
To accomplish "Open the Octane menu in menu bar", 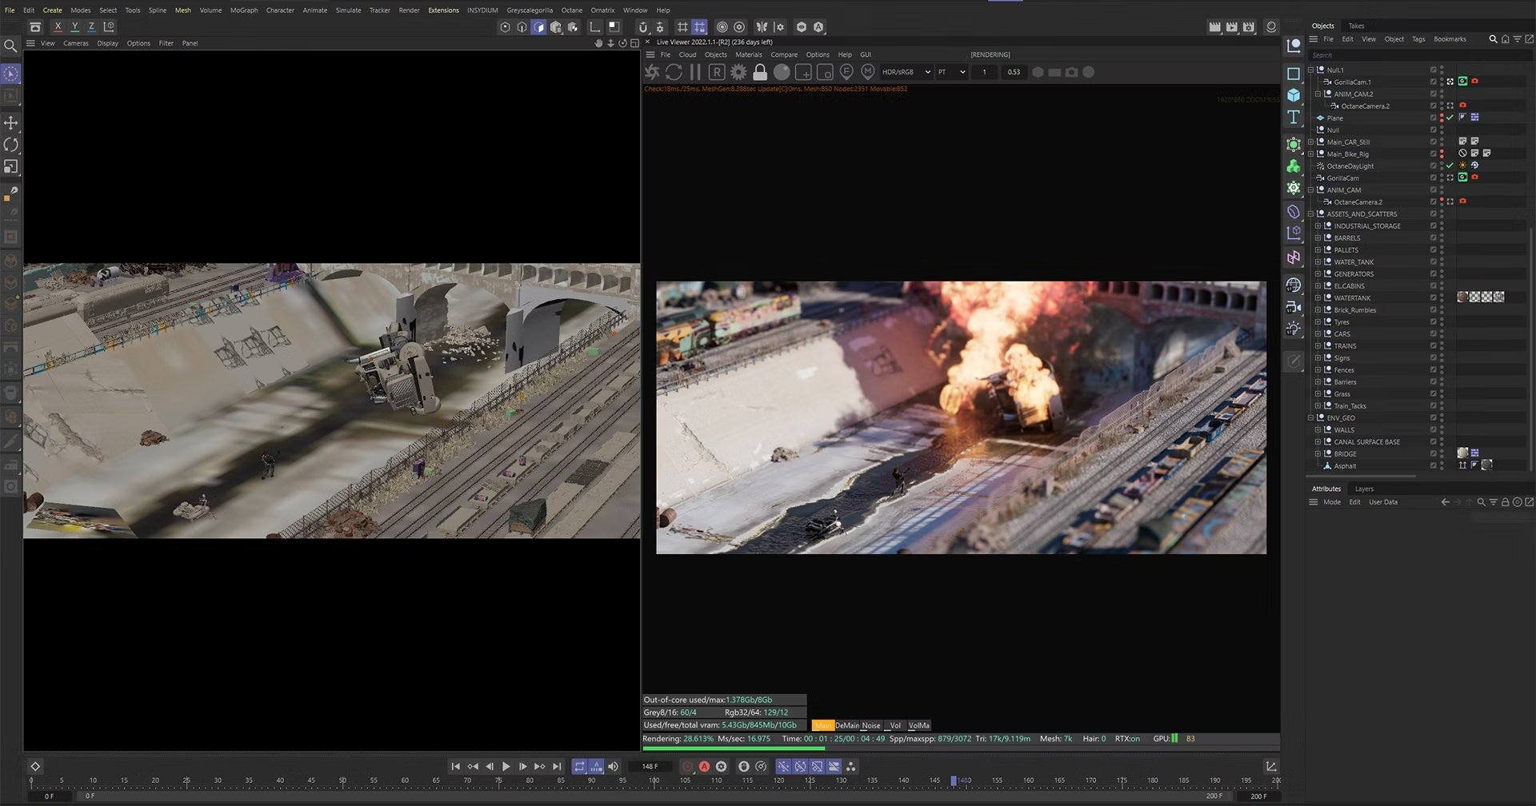I will [571, 10].
